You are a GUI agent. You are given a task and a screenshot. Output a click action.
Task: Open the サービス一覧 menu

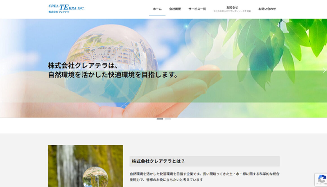pyautogui.click(x=197, y=9)
